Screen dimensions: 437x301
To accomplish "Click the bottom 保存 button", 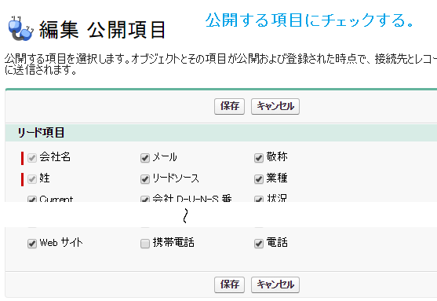I will click(229, 284).
